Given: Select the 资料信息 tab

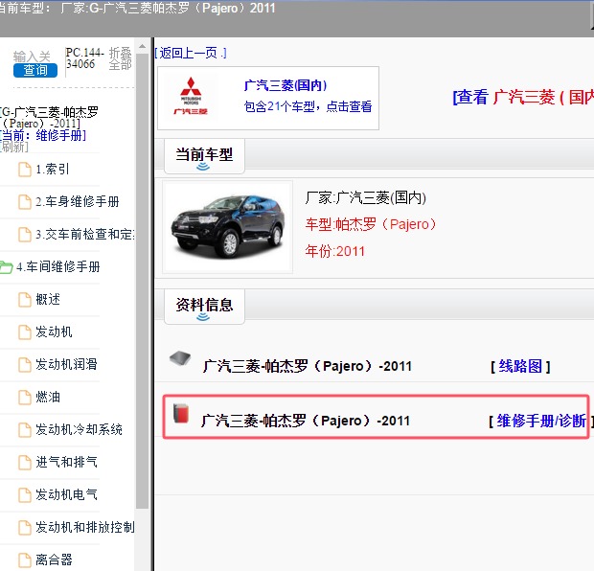Looking at the screenshot, I should click(205, 307).
